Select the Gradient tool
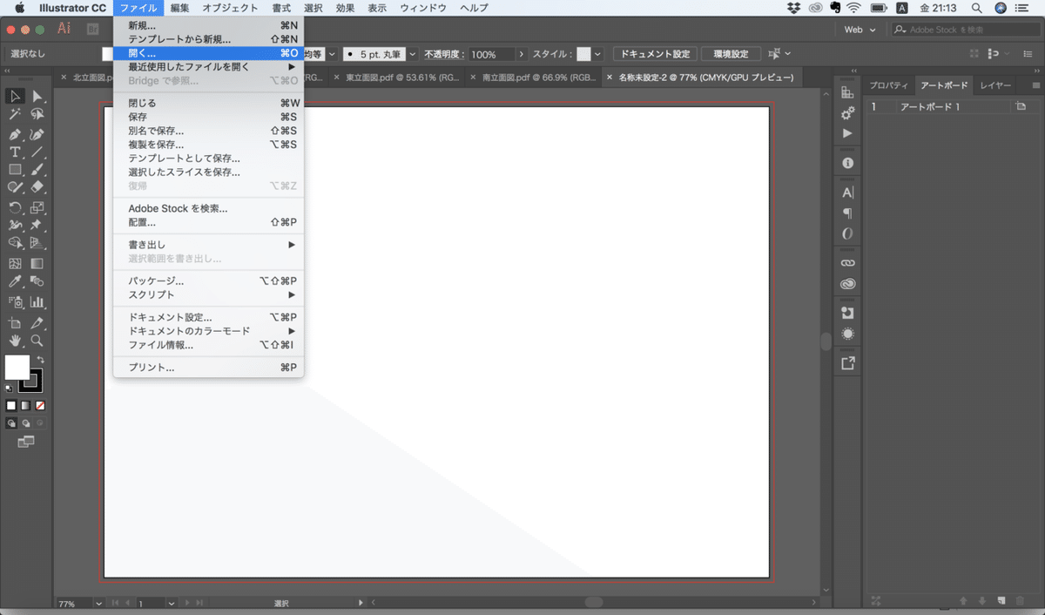The height and width of the screenshot is (615, 1045). (37, 263)
